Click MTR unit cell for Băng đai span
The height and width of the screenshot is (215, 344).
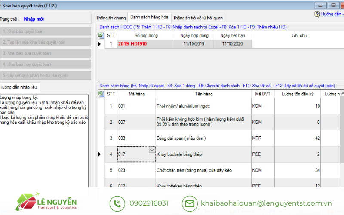[263, 138]
